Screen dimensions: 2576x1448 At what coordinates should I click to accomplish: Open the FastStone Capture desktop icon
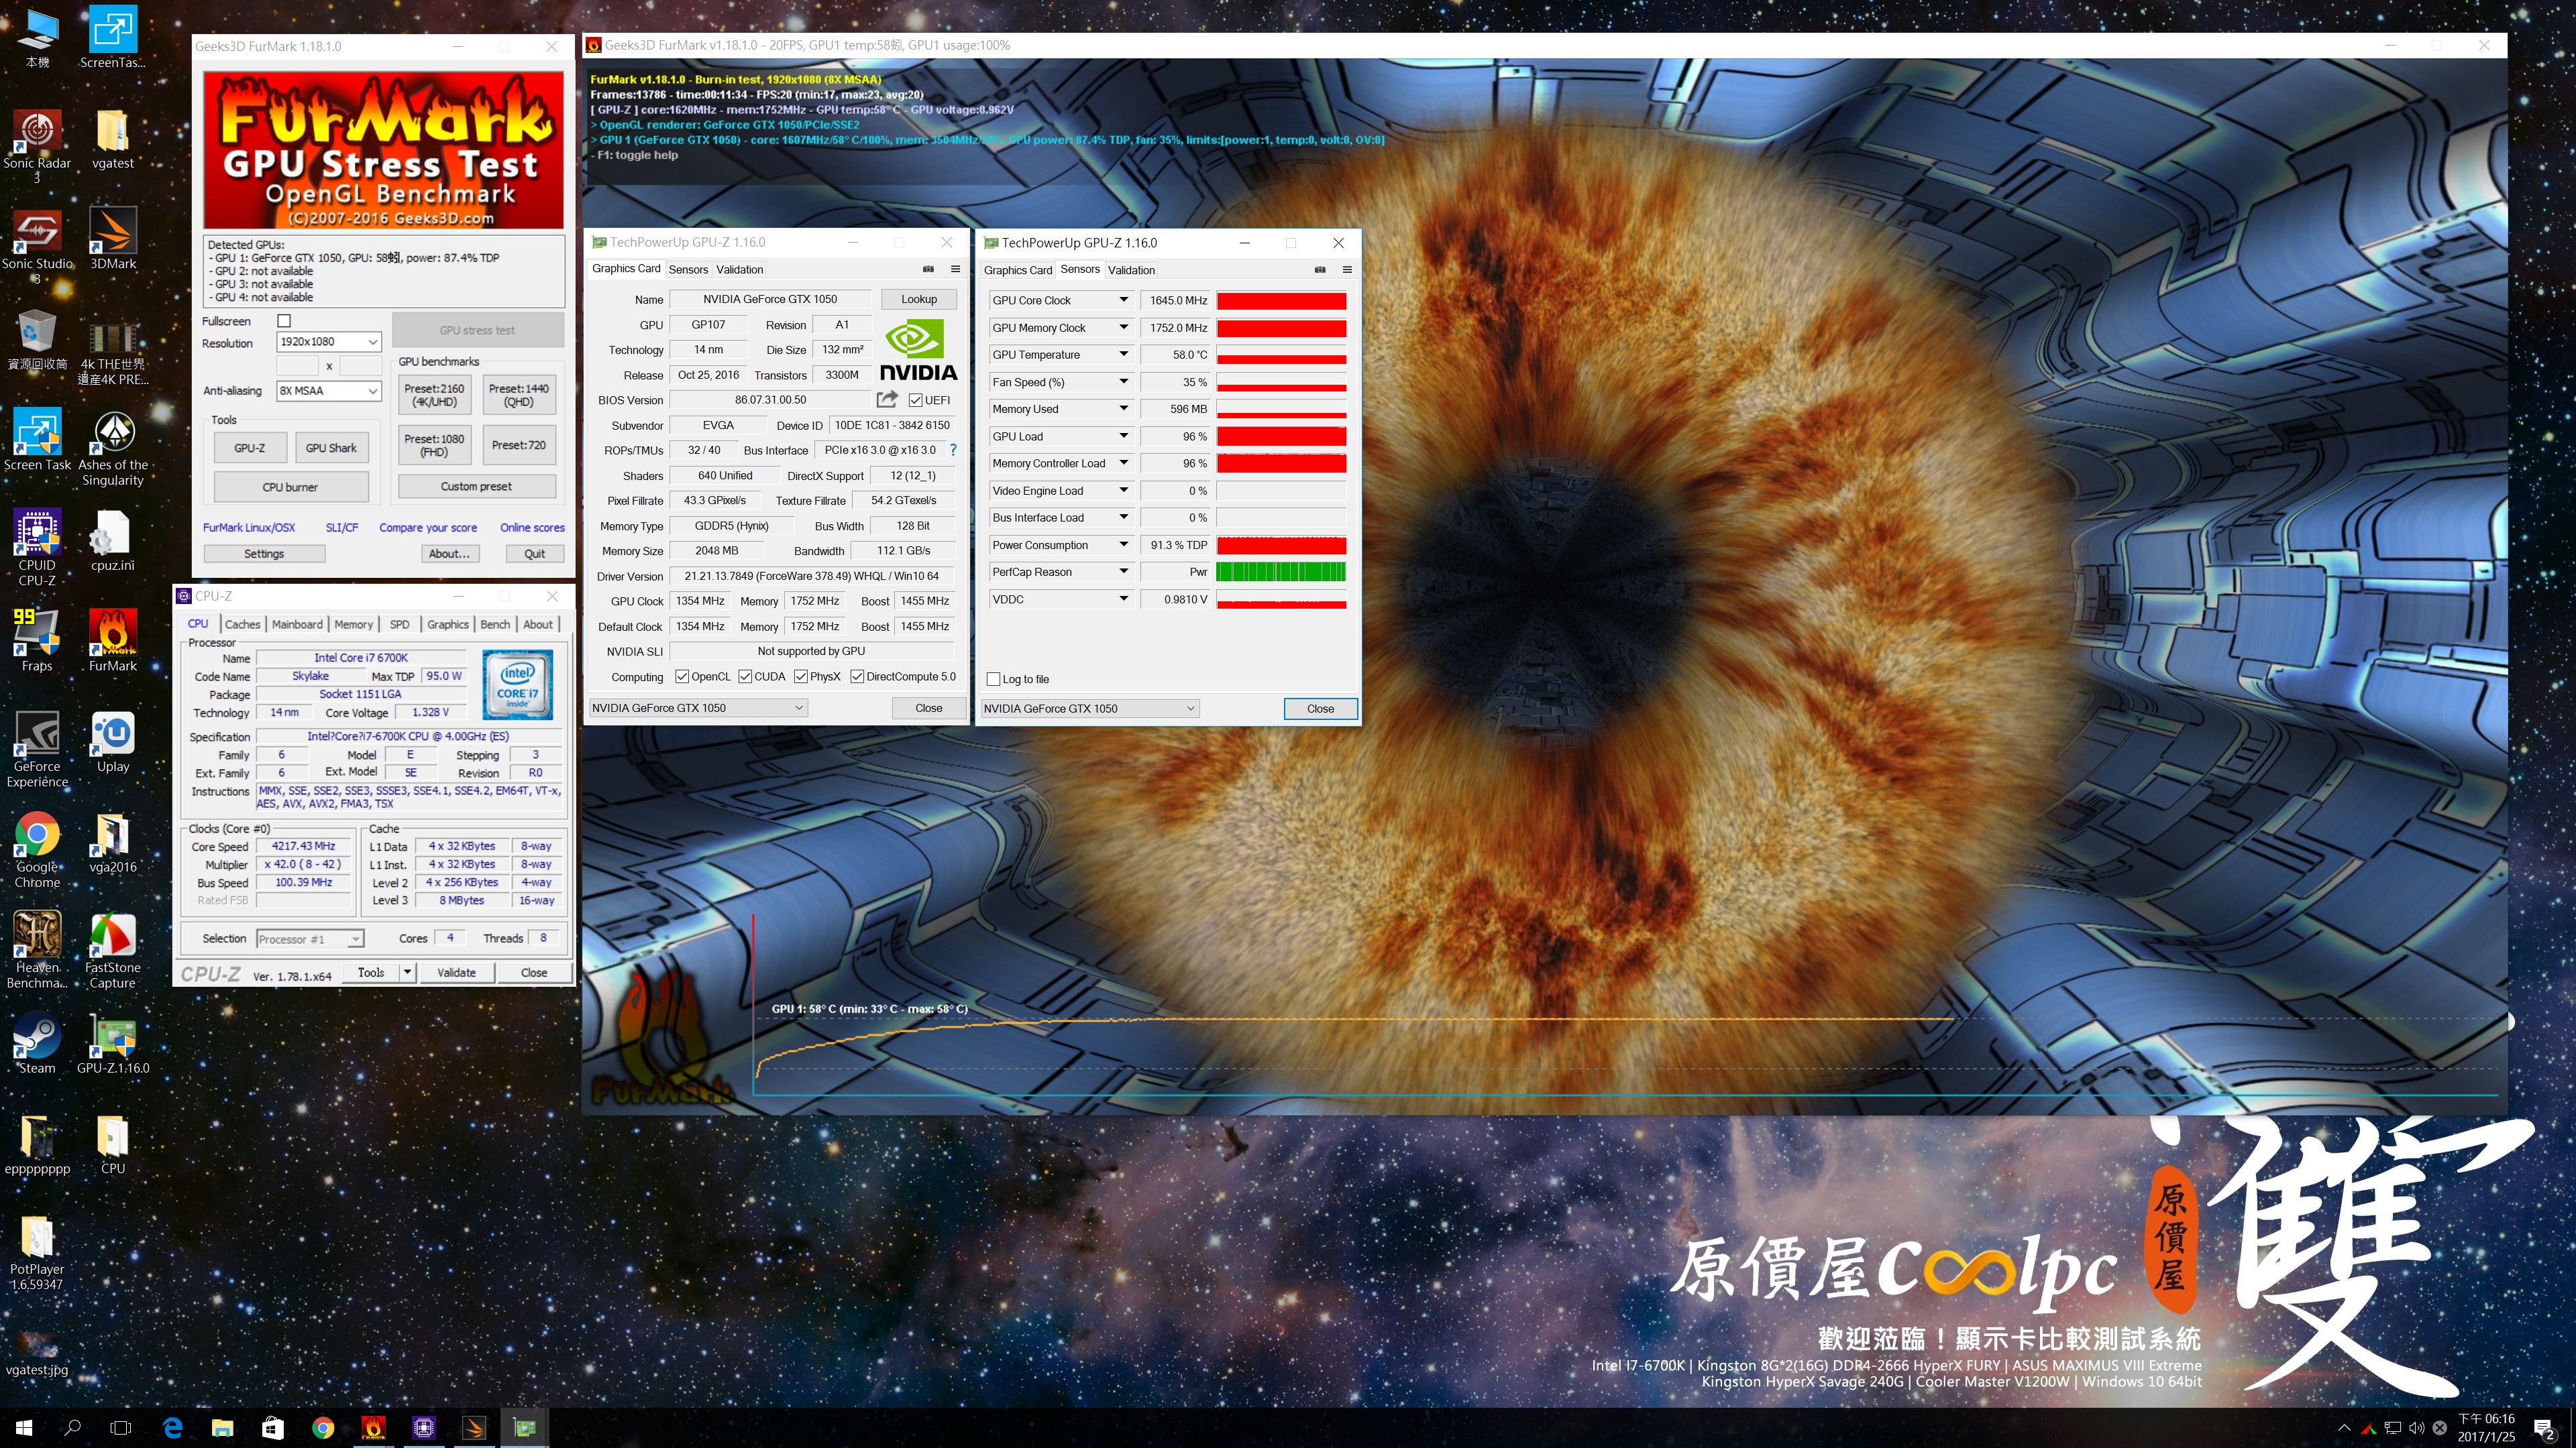[x=113, y=949]
